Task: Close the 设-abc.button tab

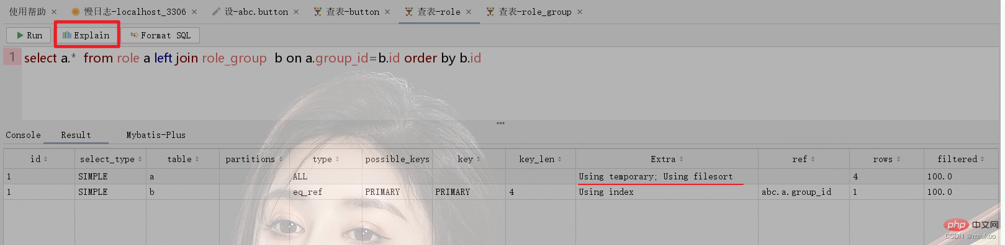Action: (x=296, y=12)
